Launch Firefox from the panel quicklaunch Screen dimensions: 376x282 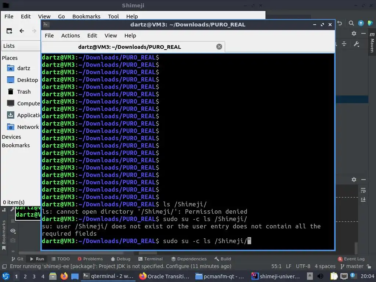click(x=64, y=276)
